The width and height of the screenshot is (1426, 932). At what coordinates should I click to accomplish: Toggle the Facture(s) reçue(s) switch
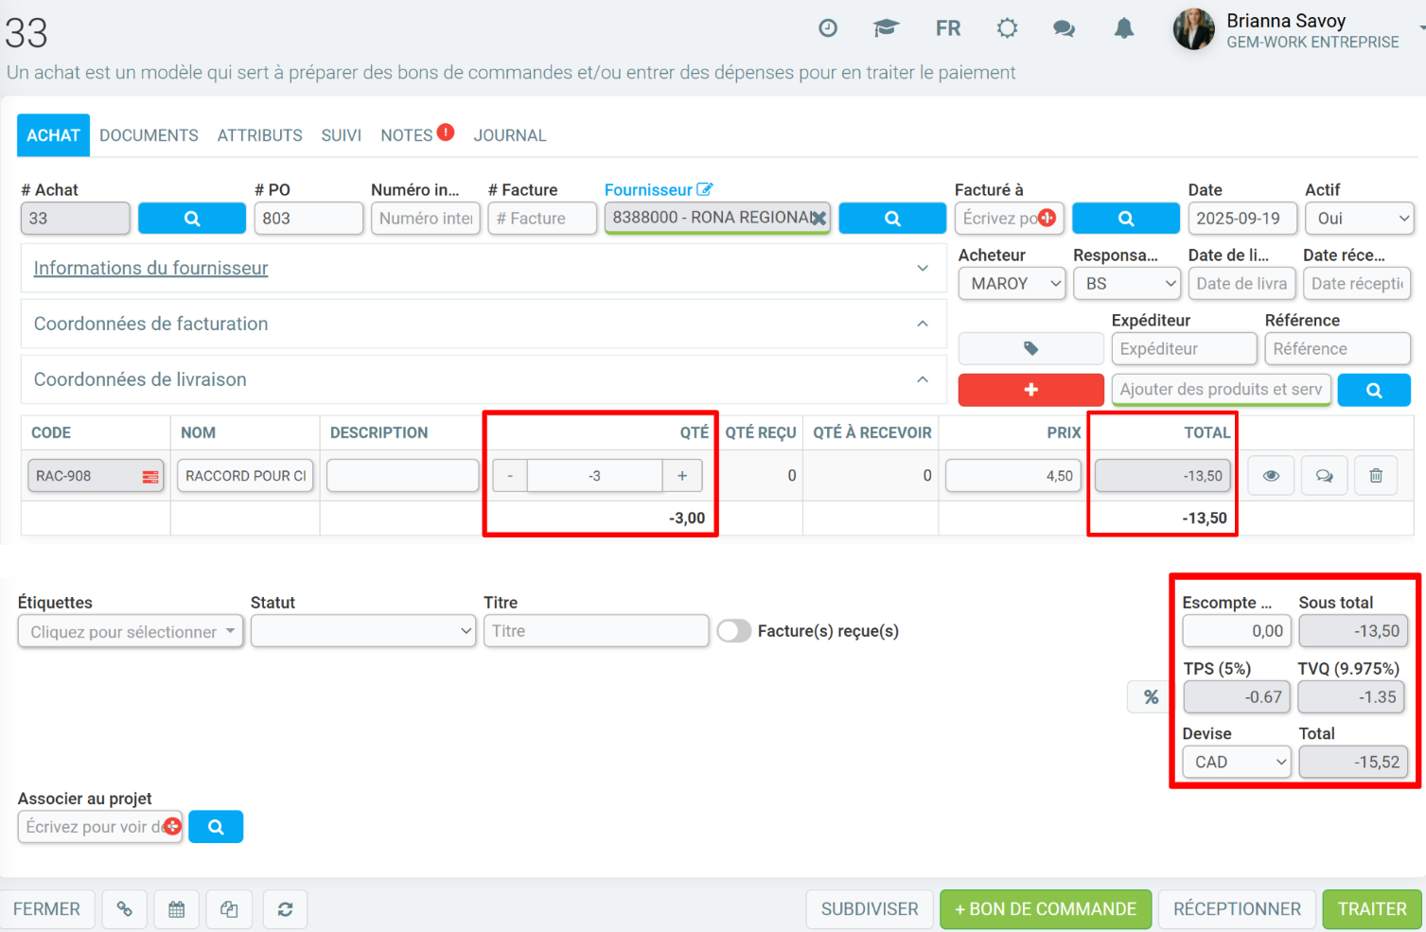pyautogui.click(x=734, y=631)
